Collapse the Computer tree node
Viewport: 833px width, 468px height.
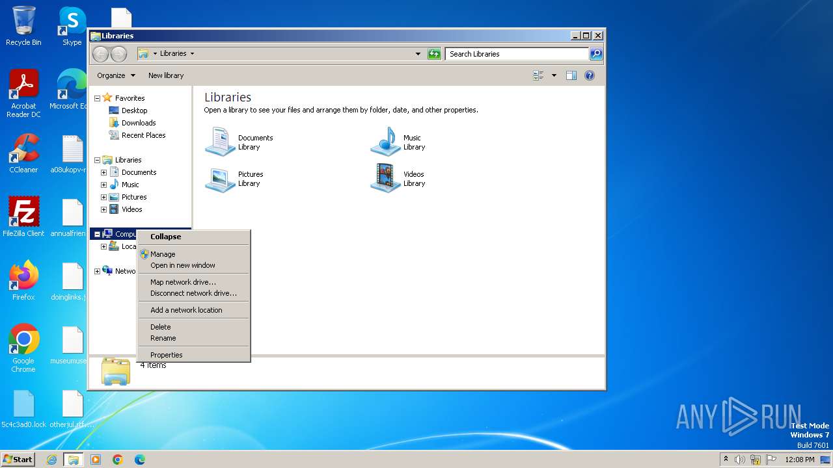97,234
